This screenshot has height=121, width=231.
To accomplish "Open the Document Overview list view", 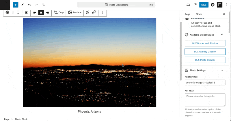I will (43, 5).
